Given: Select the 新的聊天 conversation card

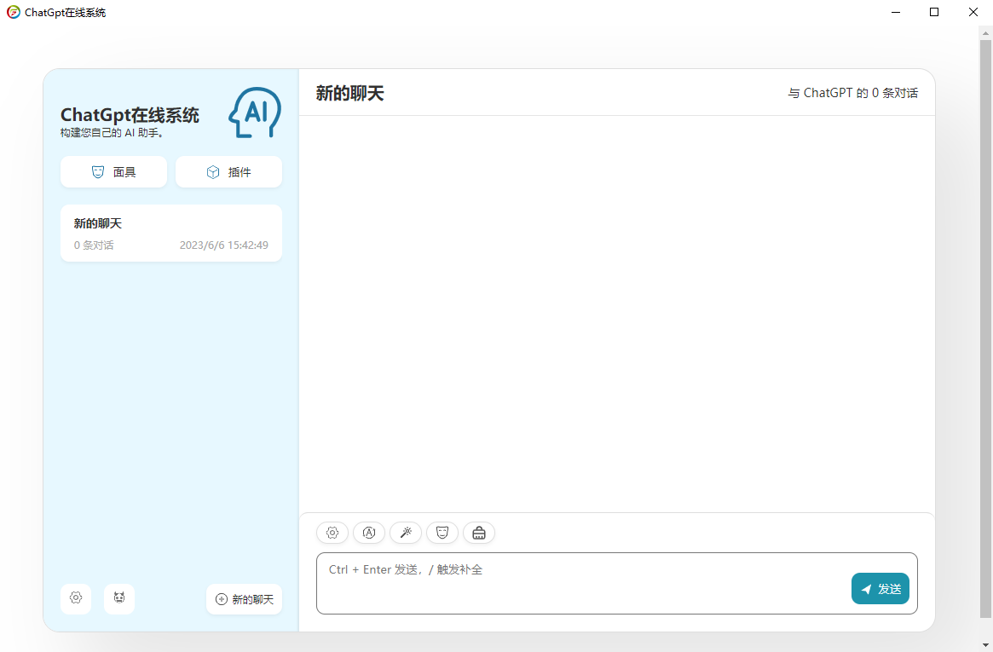Looking at the screenshot, I should tap(171, 233).
